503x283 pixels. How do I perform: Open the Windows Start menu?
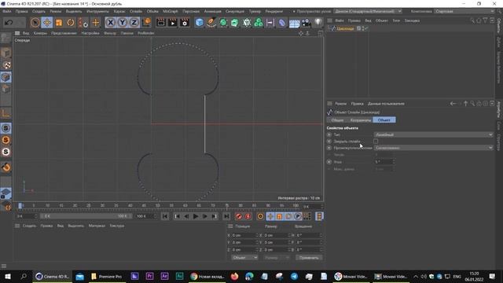click(x=8, y=276)
